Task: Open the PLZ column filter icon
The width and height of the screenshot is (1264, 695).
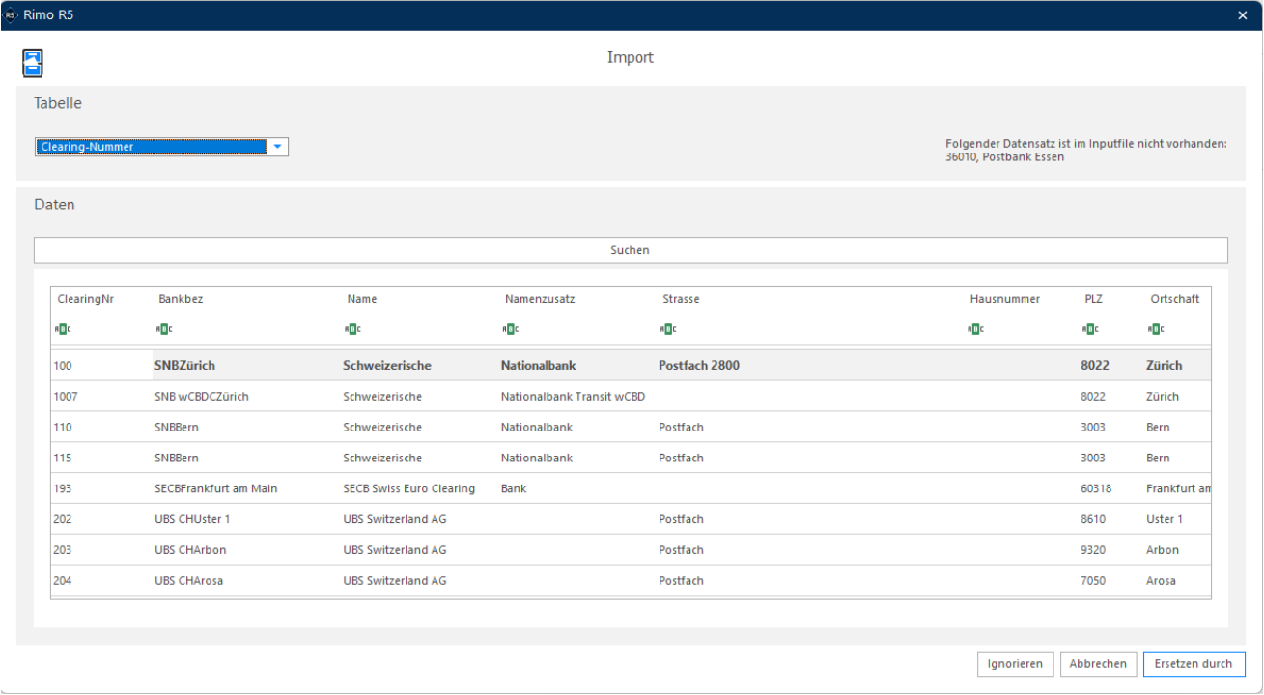Action: pos(1090,330)
